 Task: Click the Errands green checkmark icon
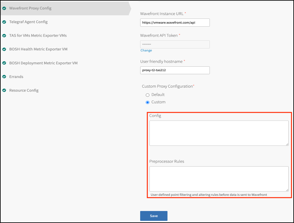coord(4,77)
